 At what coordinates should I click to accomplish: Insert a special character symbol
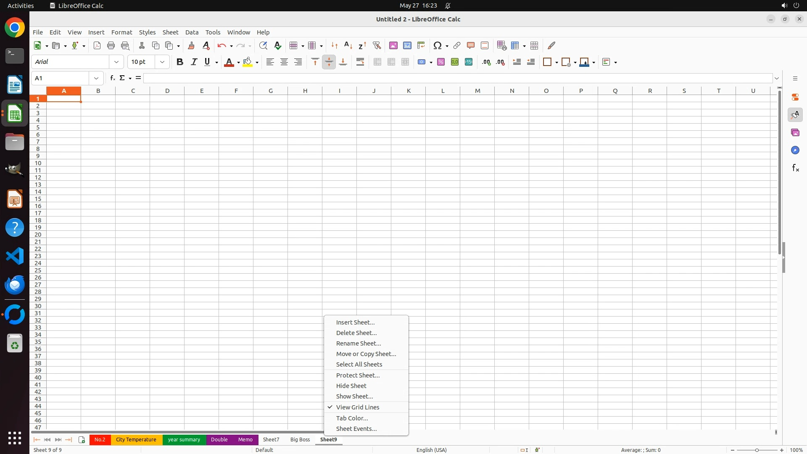(x=438, y=45)
